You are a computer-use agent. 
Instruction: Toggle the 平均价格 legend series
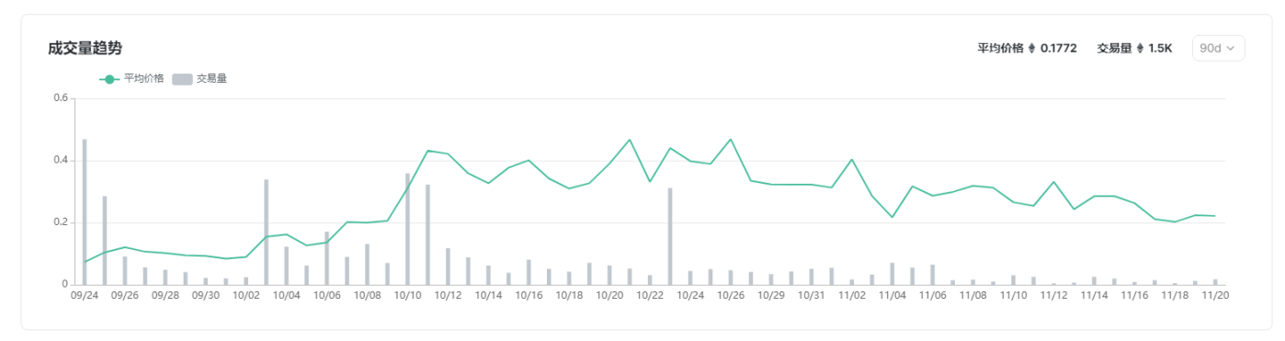131,79
